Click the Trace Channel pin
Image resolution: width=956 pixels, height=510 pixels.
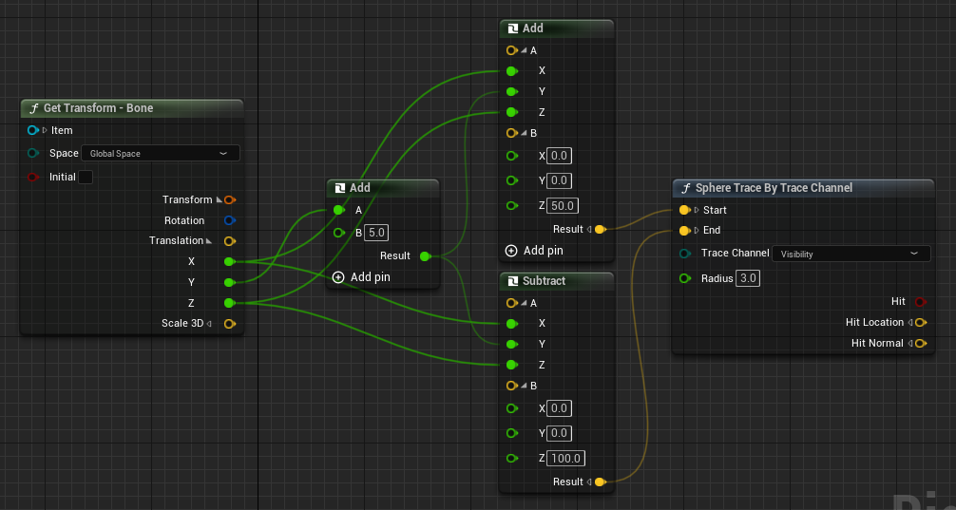click(684, 254)
